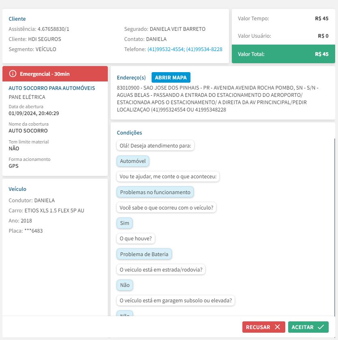Screen dimensions: 338x340
Task: Click the garagem subsolo ou elevada question
Action: tap(176, 301)
